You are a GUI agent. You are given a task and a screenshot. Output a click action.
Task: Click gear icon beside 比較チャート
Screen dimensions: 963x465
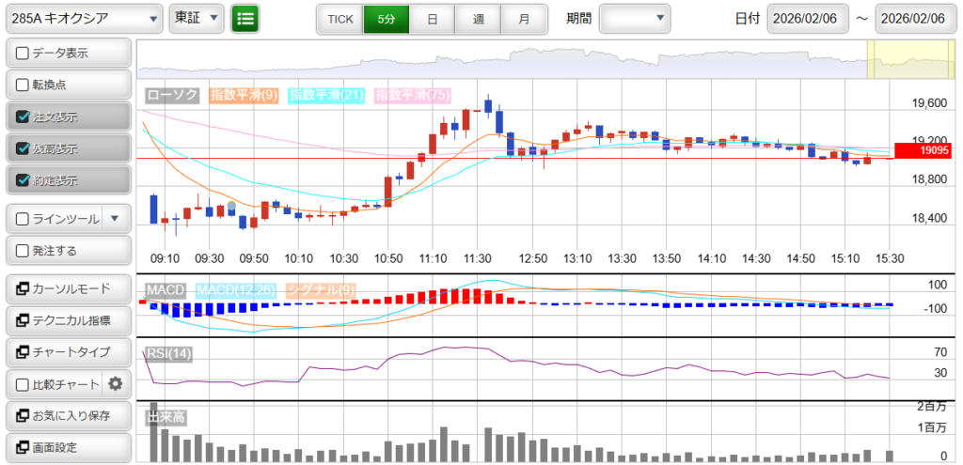click(x=116, y=383)
